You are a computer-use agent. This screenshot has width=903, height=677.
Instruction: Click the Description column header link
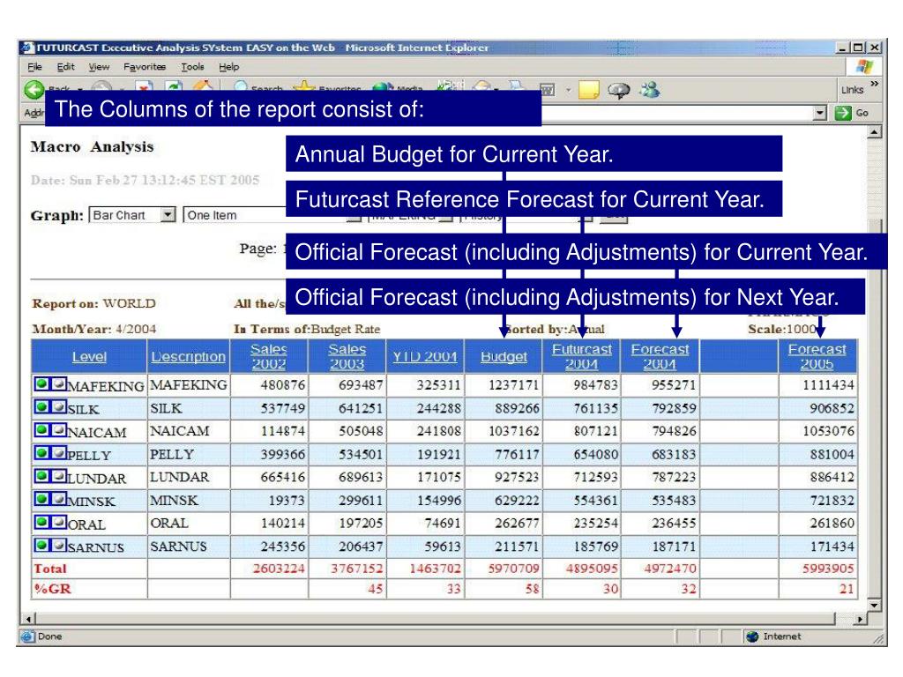[189, 356]
